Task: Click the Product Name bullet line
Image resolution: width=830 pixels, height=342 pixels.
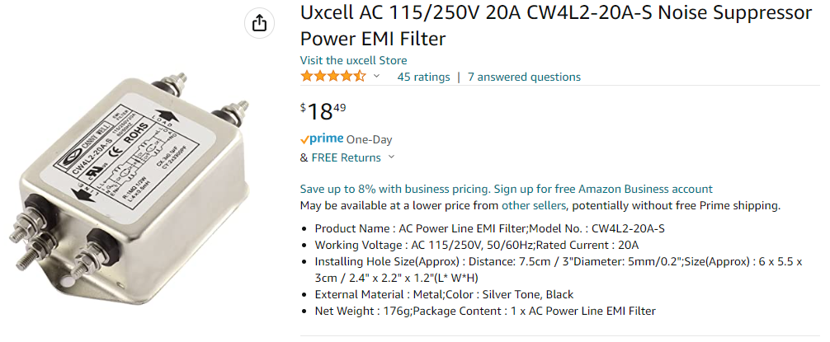Action: 489,228
